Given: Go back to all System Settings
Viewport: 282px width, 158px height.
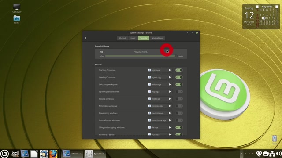Looking at the screenshot, I should coord(85,38).
